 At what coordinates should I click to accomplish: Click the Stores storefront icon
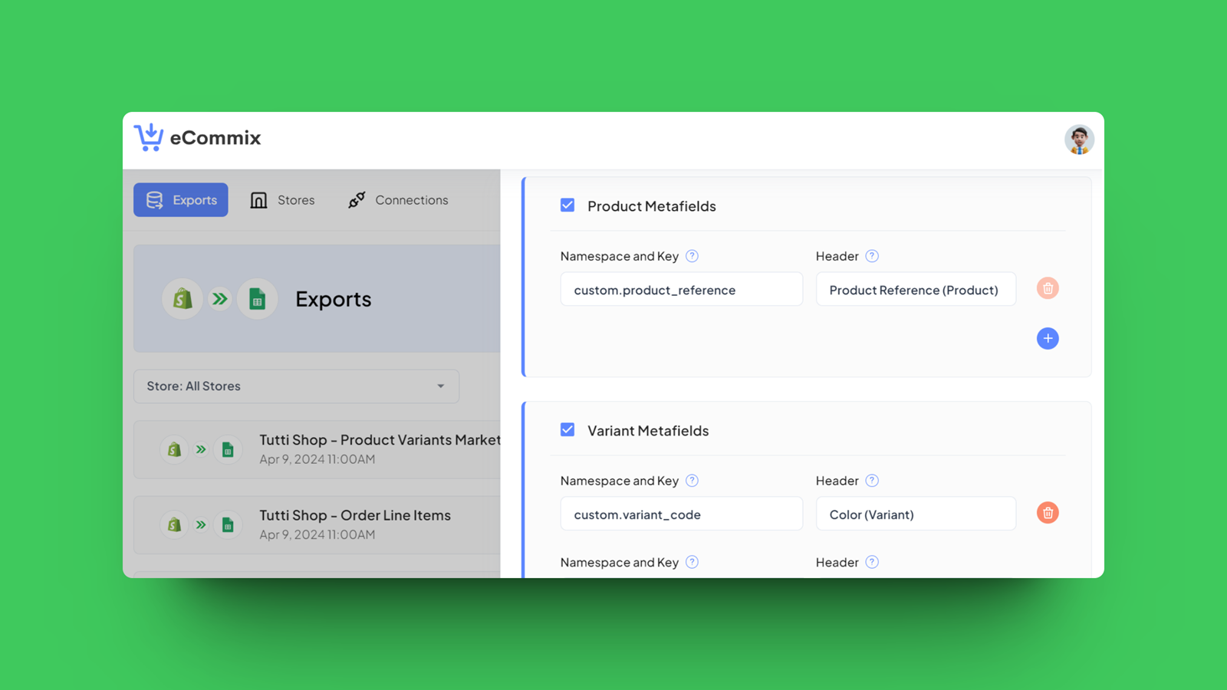click(x=258, y=200)
